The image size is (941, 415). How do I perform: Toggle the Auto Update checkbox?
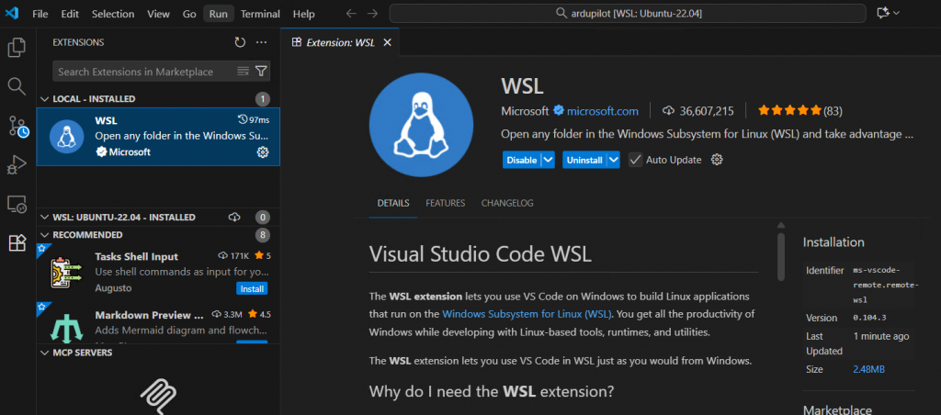click(636, 160)
